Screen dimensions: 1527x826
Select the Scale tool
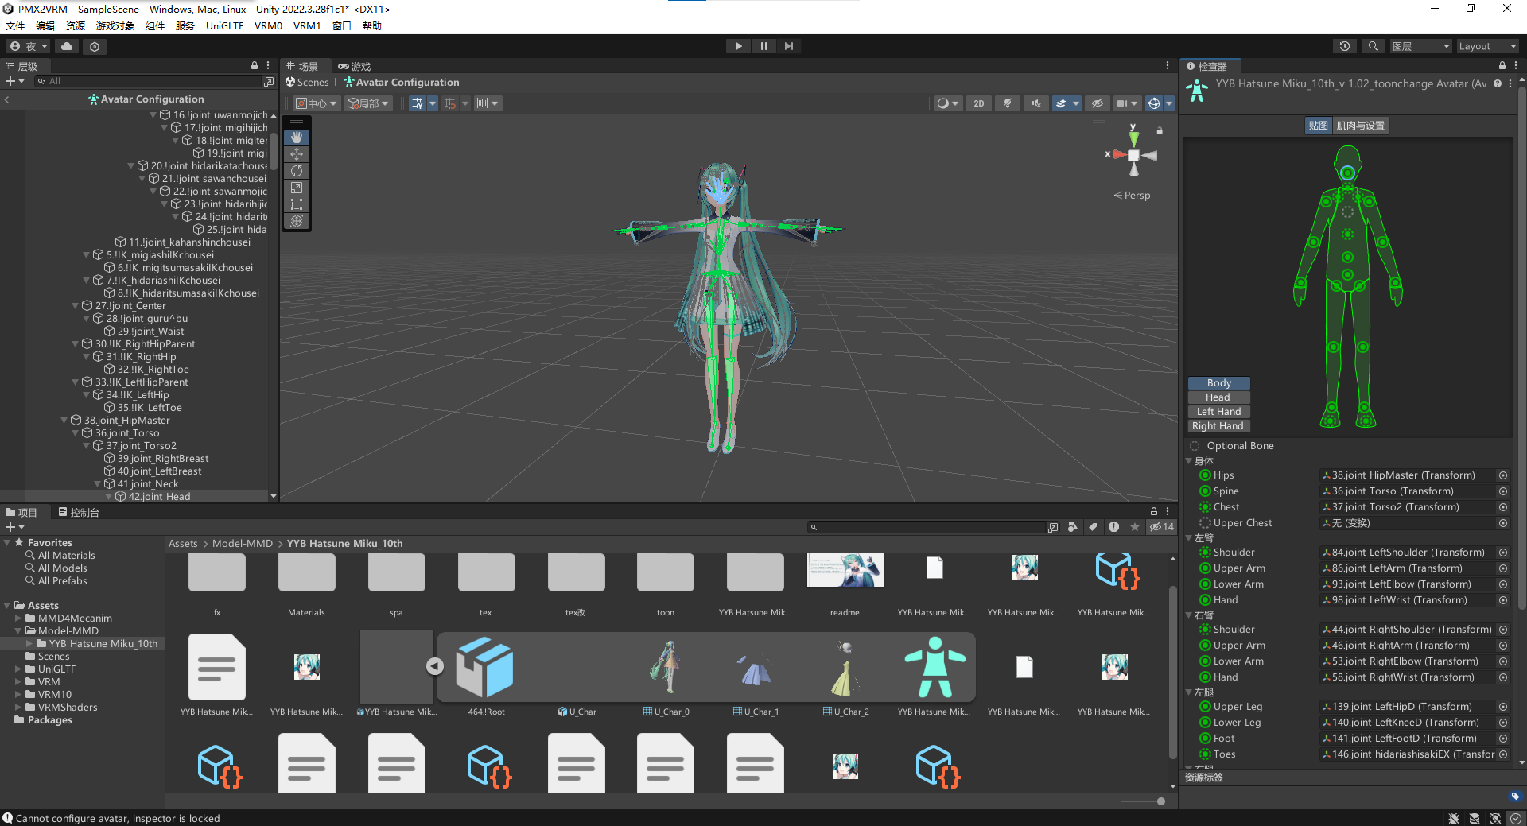click(x=297, y=188)
